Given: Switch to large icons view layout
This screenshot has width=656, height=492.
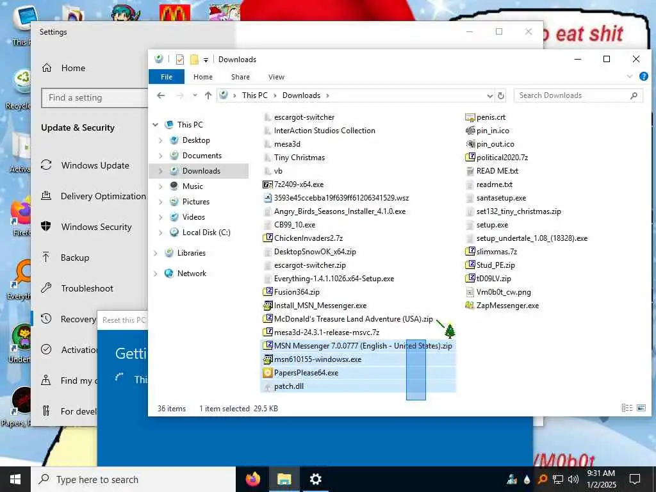Looking at the screenshot, I should (641, 408).
